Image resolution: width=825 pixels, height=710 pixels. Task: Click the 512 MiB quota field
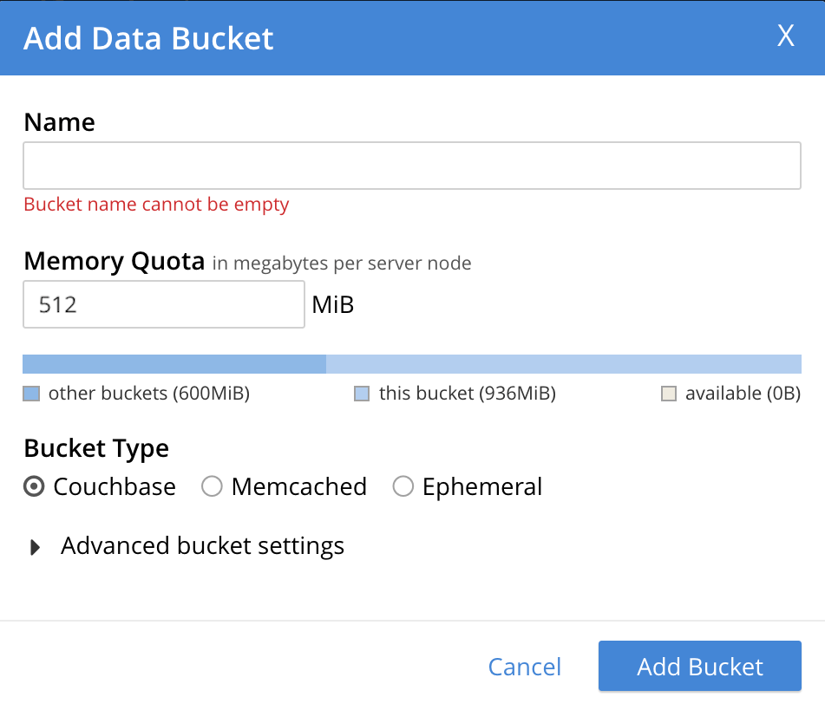click(163, 304)
